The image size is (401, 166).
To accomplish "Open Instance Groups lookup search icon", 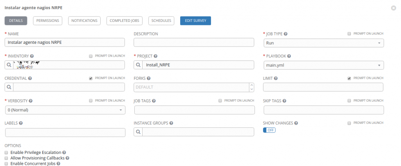I will (x=138, y=132).
